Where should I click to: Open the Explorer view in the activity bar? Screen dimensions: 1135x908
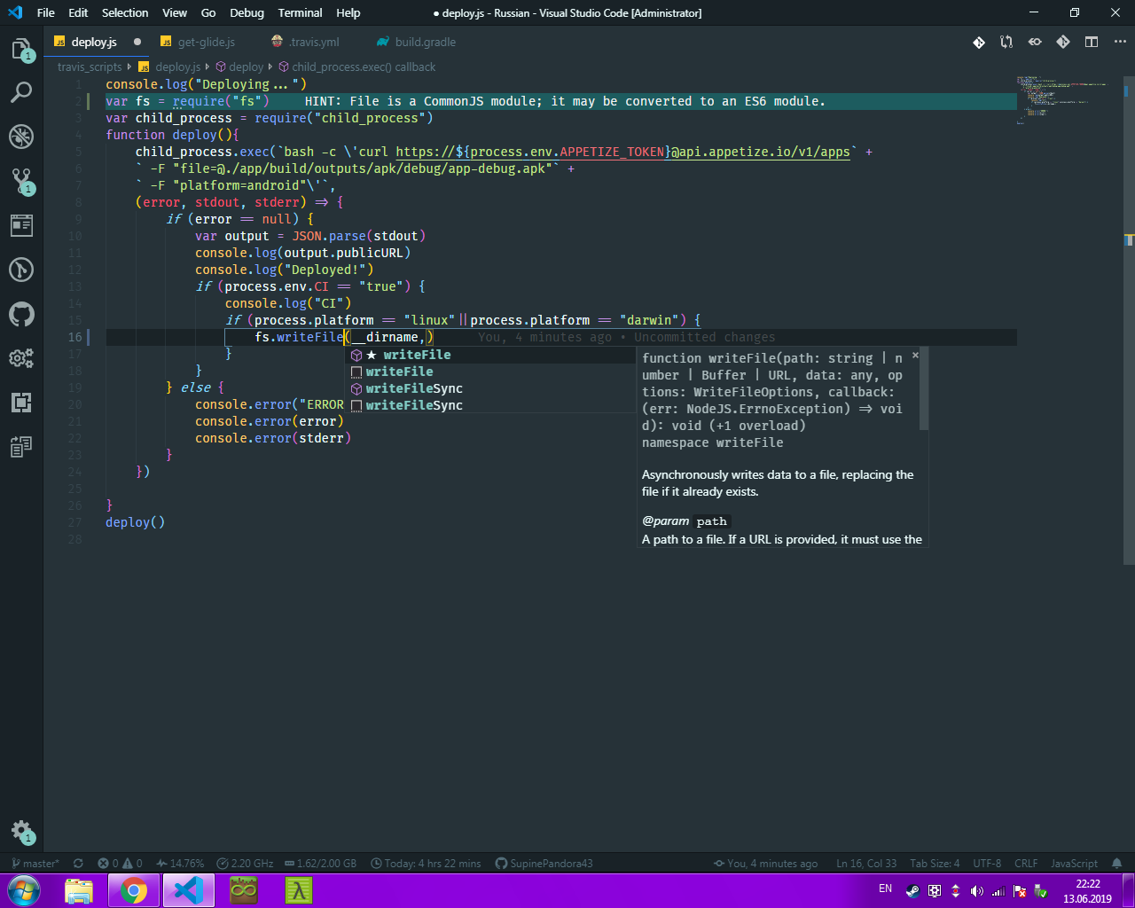click(x=21, y=51)
